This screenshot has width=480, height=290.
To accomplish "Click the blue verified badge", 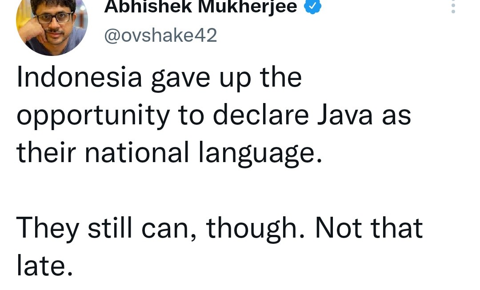I will [312, 6].
